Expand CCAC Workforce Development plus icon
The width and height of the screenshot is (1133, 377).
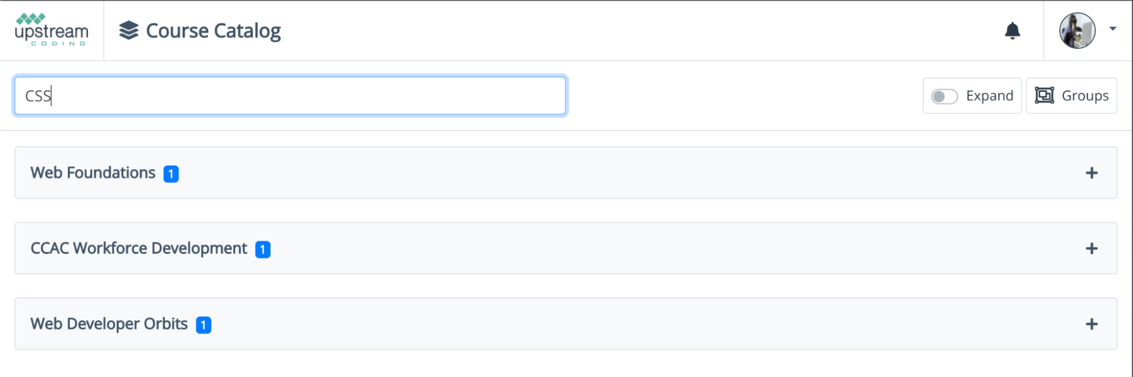coord(1091,248)
